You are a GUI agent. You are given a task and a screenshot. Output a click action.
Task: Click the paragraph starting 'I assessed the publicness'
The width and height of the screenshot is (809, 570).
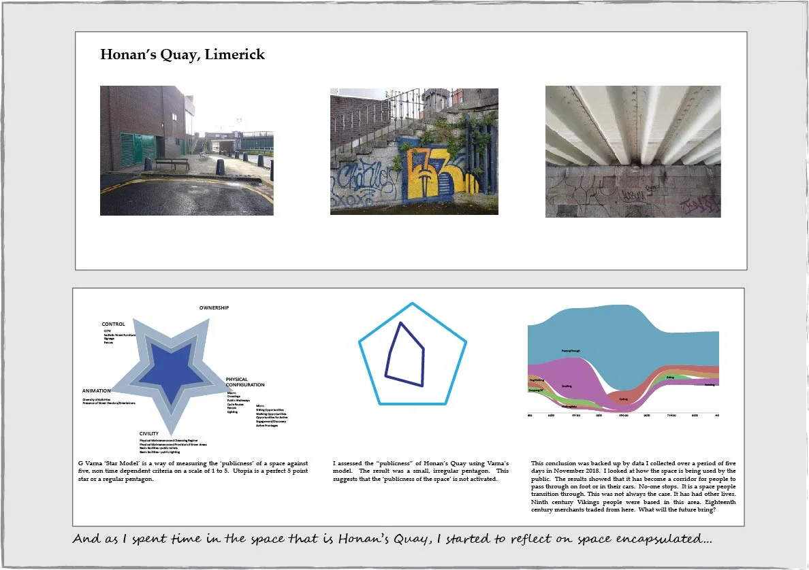pyautogui.click(x=420, y=471)
